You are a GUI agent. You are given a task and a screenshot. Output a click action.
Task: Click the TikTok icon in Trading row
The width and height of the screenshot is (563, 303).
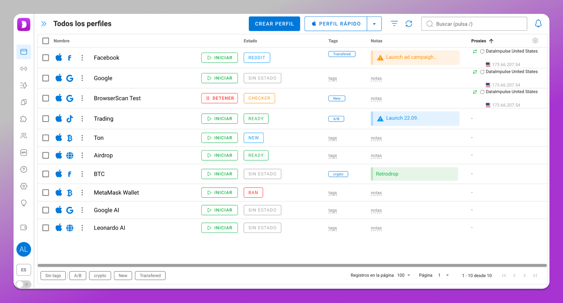pos(70,118)
